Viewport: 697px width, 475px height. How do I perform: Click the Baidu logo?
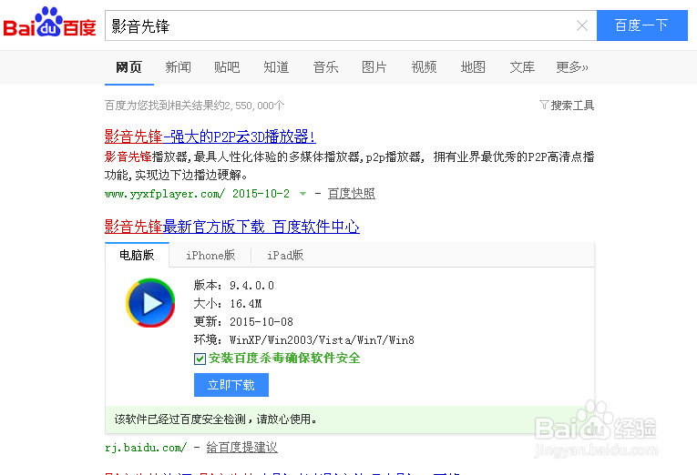tap(50, 22)
